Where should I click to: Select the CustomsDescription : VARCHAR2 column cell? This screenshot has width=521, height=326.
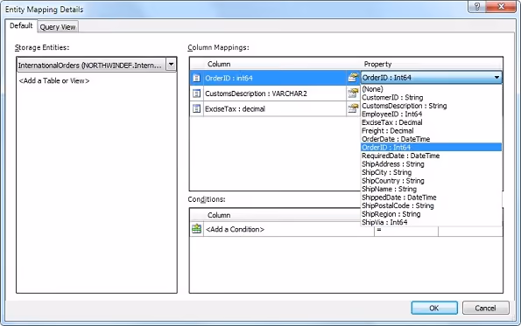click(x=274, y=94)
